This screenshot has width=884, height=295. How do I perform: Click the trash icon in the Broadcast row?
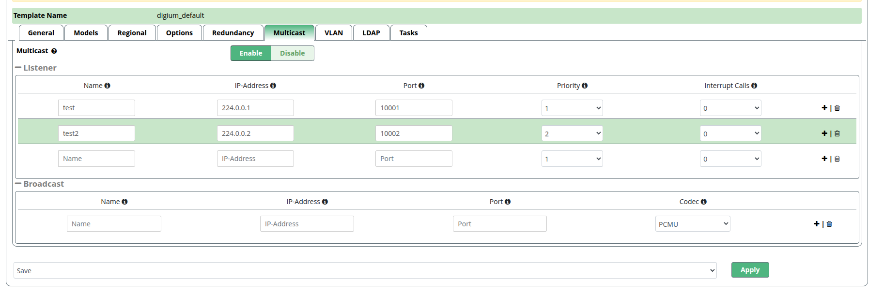tap(829, 224)
